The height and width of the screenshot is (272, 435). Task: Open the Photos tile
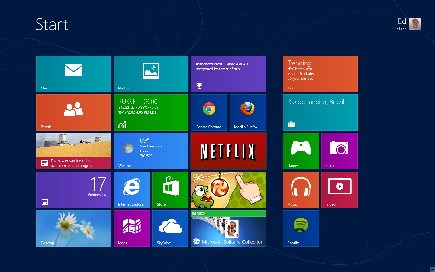(151, 73)
